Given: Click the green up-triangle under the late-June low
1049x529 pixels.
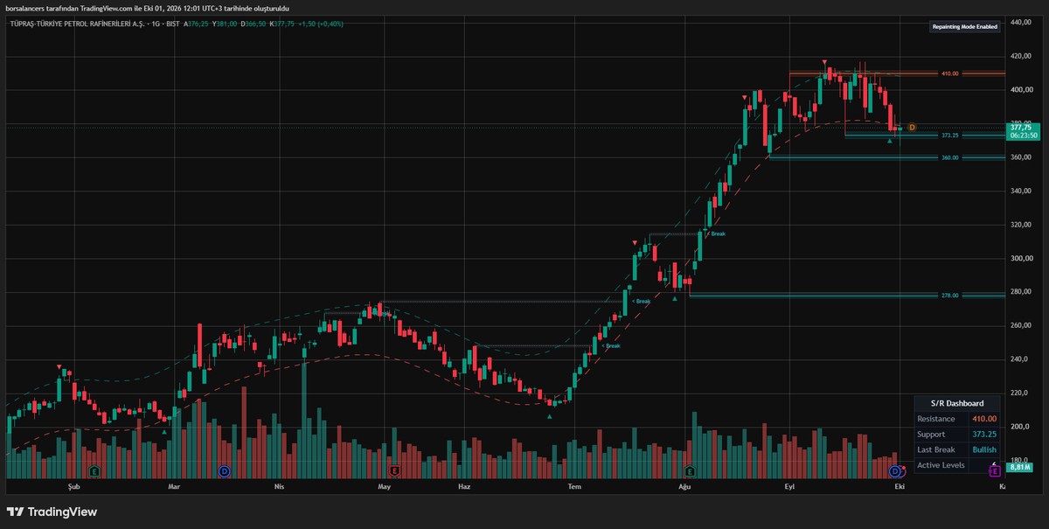Looking at the screenshot, I should click(550, 416).
